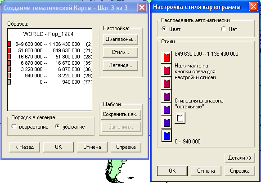Close the Настройка стиля картограммы dialog

[x=253, y=7]
